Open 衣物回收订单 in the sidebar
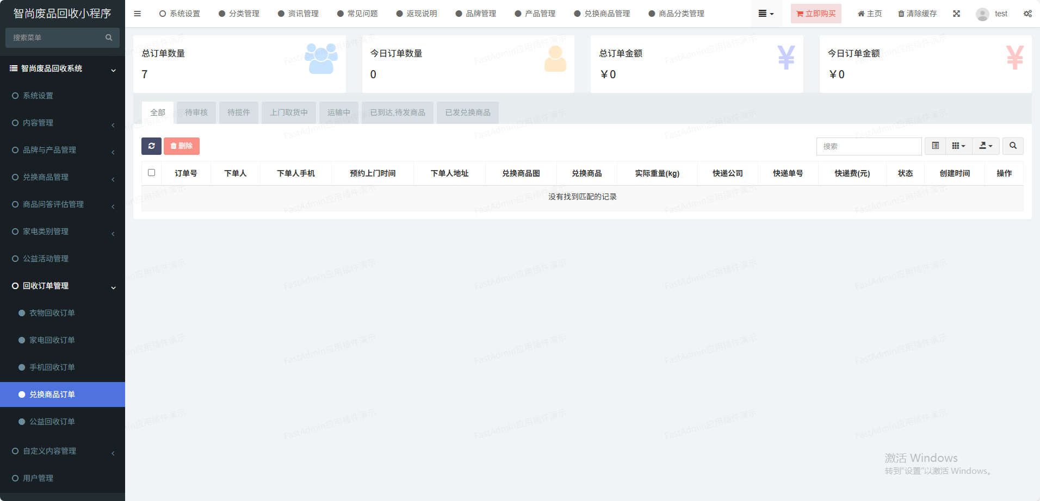This screenshot has width=1040, height=501. coord(52,313)
